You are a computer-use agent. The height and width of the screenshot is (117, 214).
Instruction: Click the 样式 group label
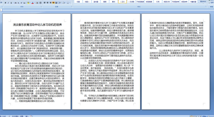[139, 7]
